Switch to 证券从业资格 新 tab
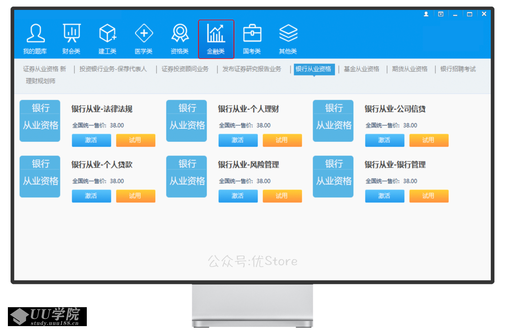The image size is (505, 334). 45,69
